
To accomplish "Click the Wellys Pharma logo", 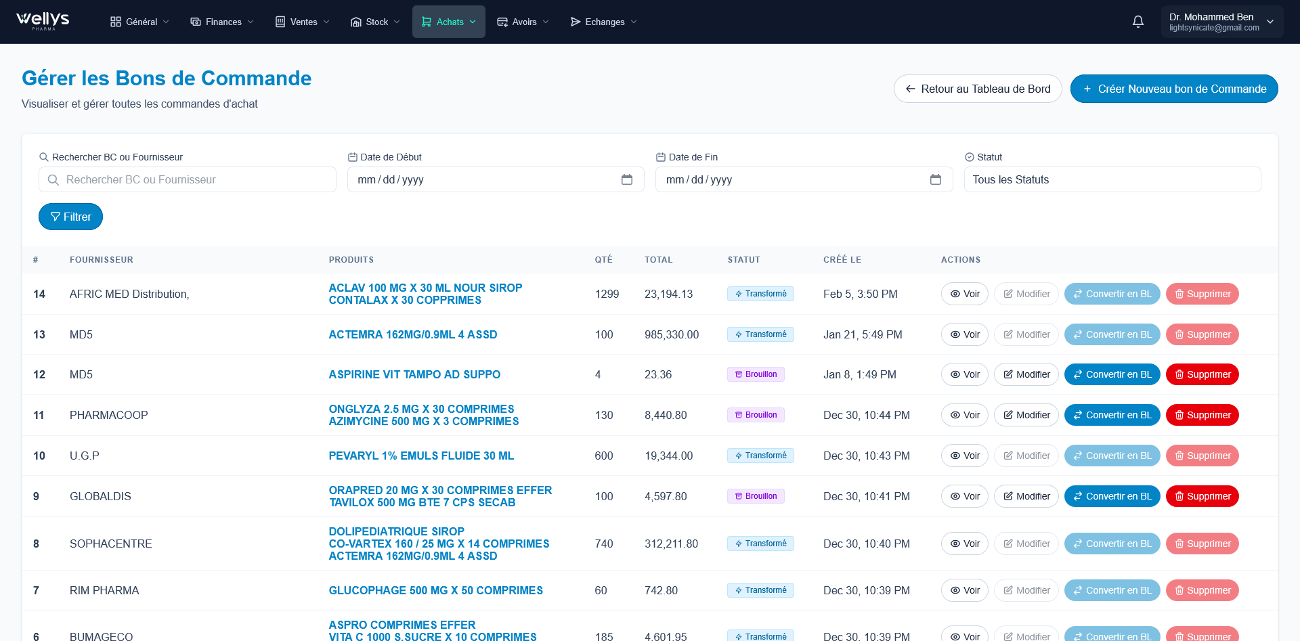I will pos(42,21).
